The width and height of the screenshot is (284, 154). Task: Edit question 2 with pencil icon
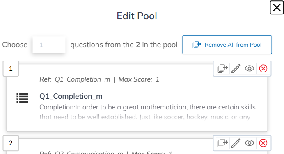236,143
